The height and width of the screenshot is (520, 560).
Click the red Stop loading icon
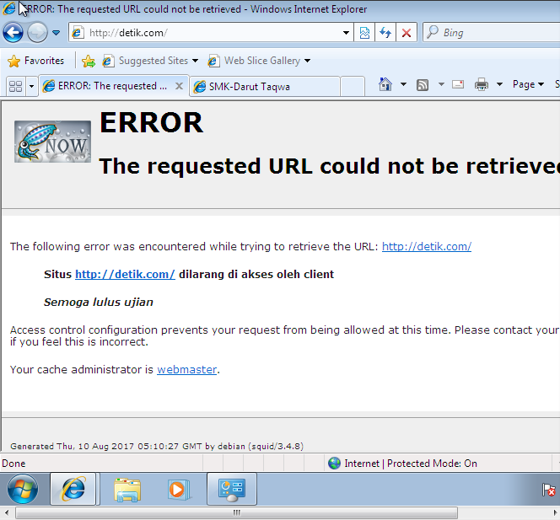tap(406, 33)
